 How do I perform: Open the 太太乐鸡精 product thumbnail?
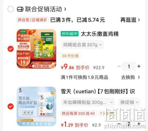(36, 49)
